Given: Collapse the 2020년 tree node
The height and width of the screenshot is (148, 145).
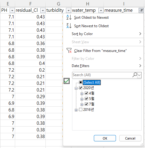Looking at the screenshot, I should pyautogui.click(x=76, y=88).
